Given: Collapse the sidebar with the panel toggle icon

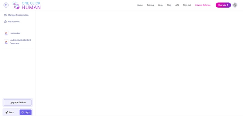Looking at the screenshot, I should [x=6, y=5].
